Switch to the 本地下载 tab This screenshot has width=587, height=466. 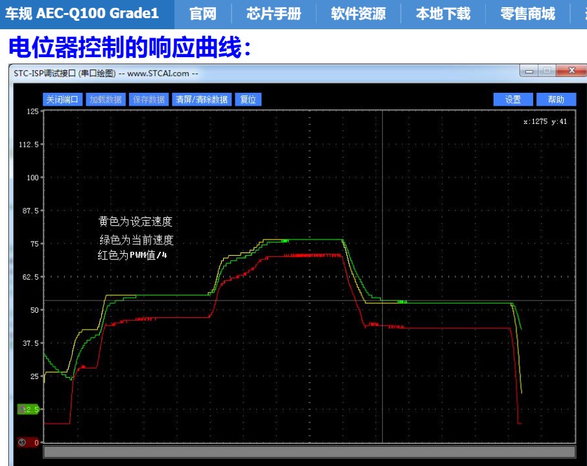[x=443, y=14]
